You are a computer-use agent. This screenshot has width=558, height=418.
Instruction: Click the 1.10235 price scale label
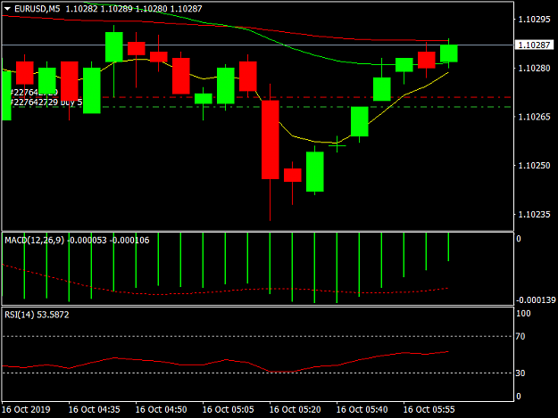[x=534, y=215]
